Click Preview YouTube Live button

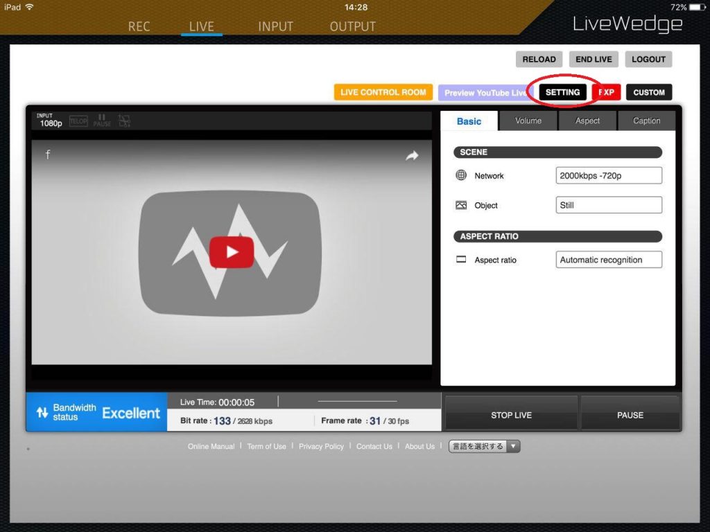pos(485,93)
